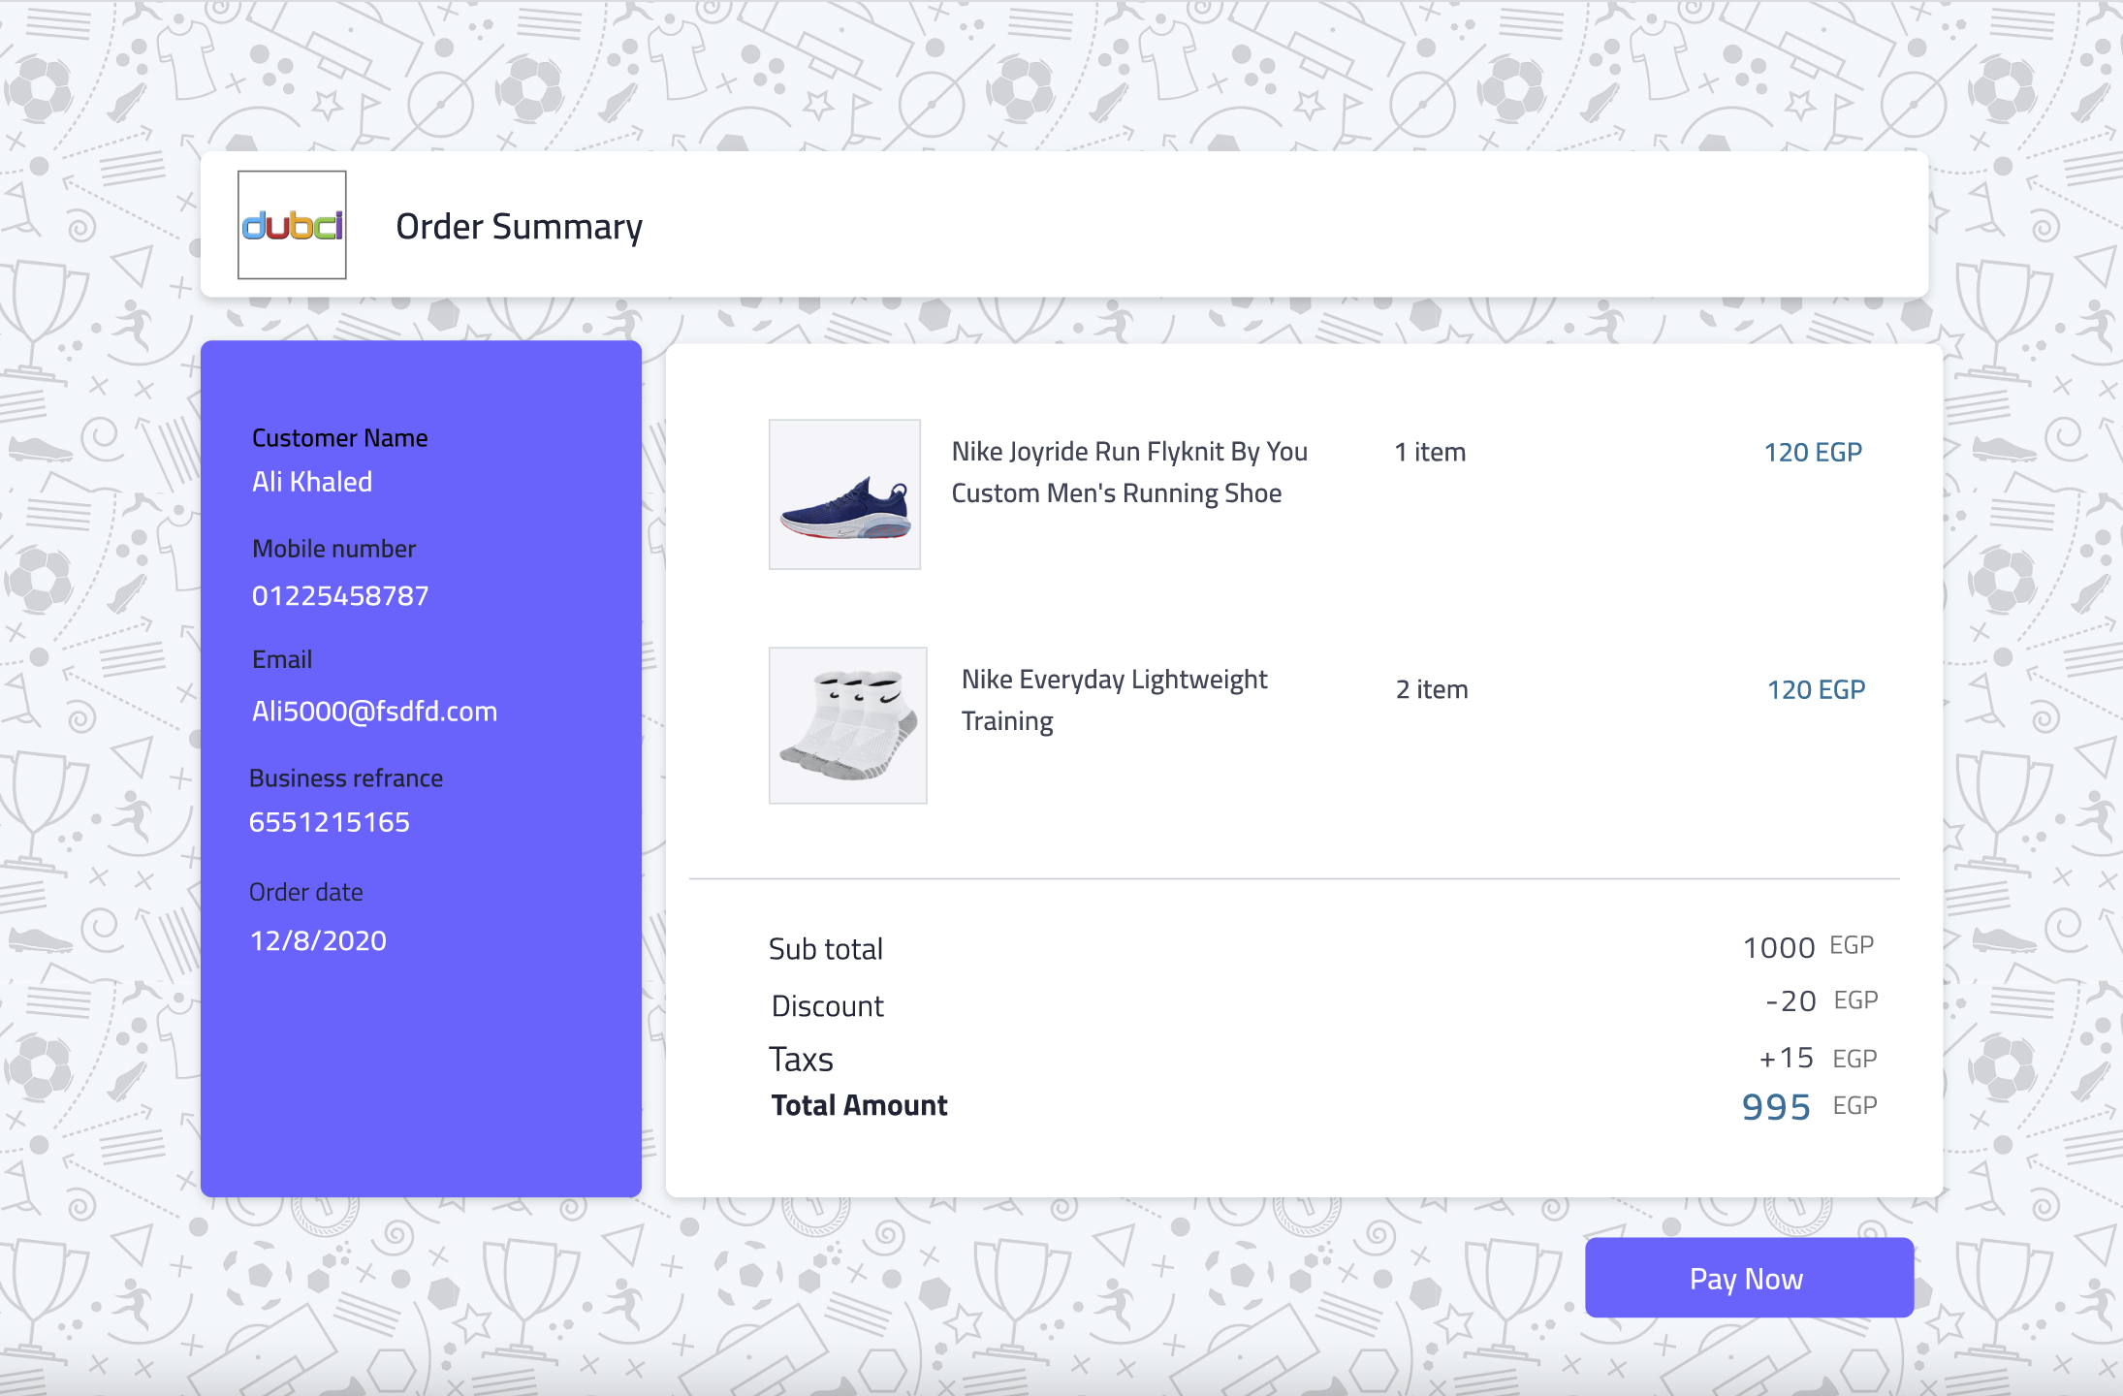The height and width of the screenshot is (1396, 2123).
Task: Click the Discount value -20
Action: click(x=1790, y=1000)
